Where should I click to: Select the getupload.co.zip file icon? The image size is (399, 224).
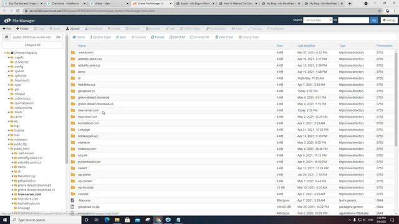tap(72, 207)
